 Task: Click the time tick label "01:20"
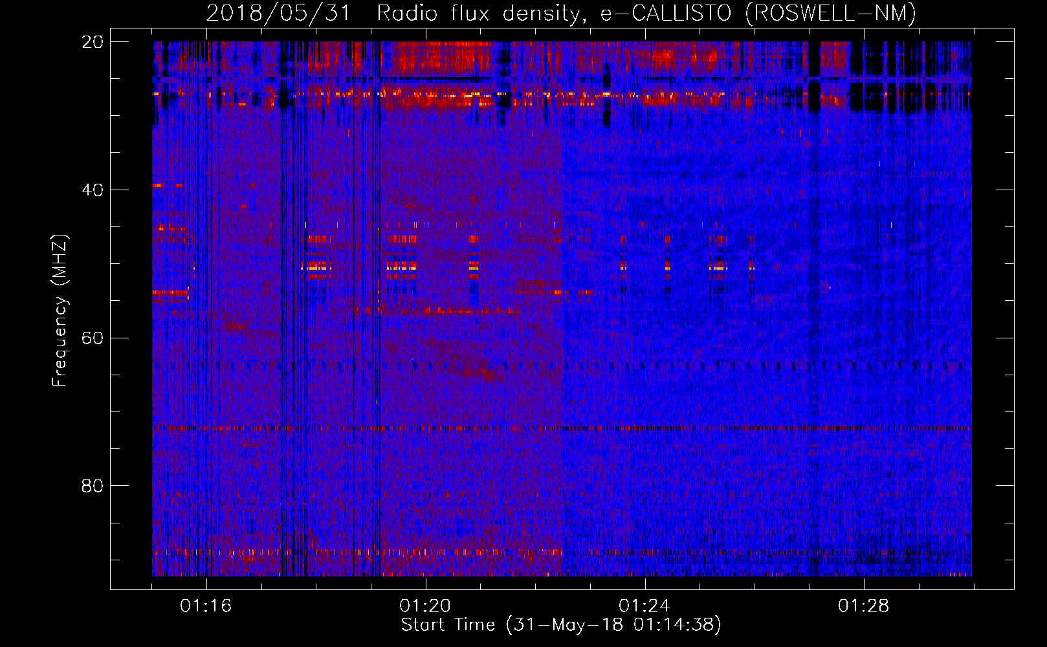tap(425, 606)
